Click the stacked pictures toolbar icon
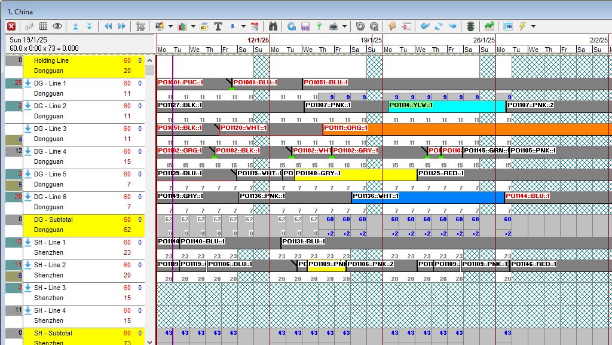Image resolution: width=612 pixels, height=345 pixels. (x=204, y=26)
